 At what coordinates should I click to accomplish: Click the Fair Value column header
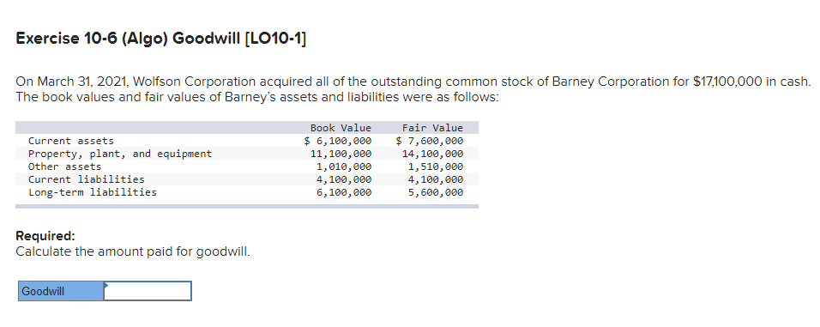(x=432, y=128)
